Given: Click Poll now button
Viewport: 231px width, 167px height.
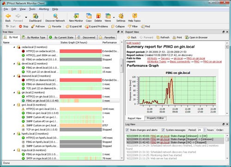Looking at the screenshot, I should tap(38, 26).
